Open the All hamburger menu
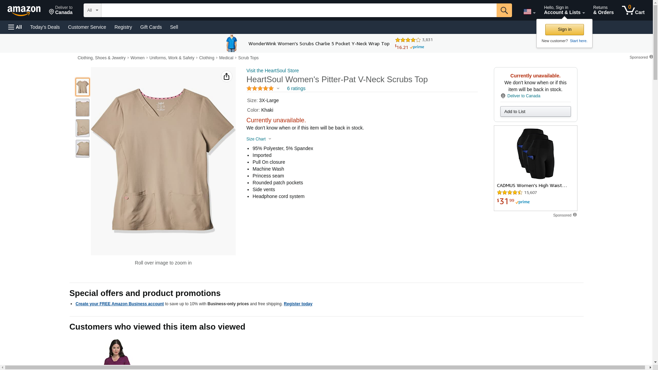This screenshot has height=370, width=658. [15, 27]
